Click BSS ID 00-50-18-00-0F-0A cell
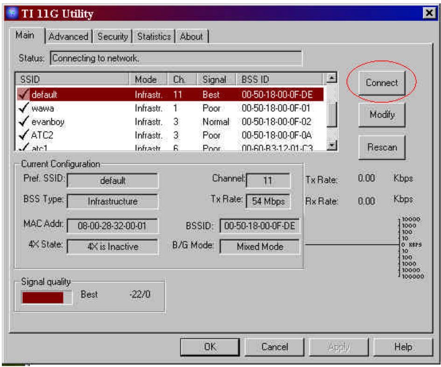The height and width of the screenshot is (367, 441). (x=276, y=135)
